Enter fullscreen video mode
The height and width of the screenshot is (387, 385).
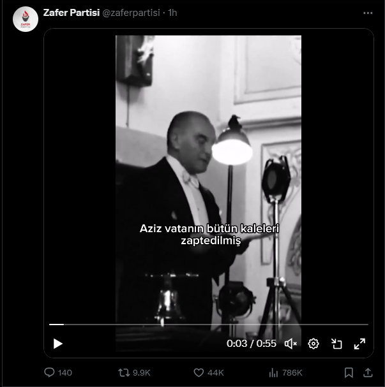click(x=359, y=344)
